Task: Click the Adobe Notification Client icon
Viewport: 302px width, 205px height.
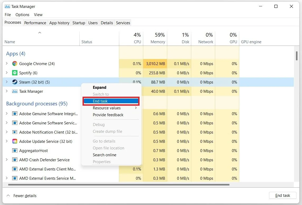Action: click(15, 132)
